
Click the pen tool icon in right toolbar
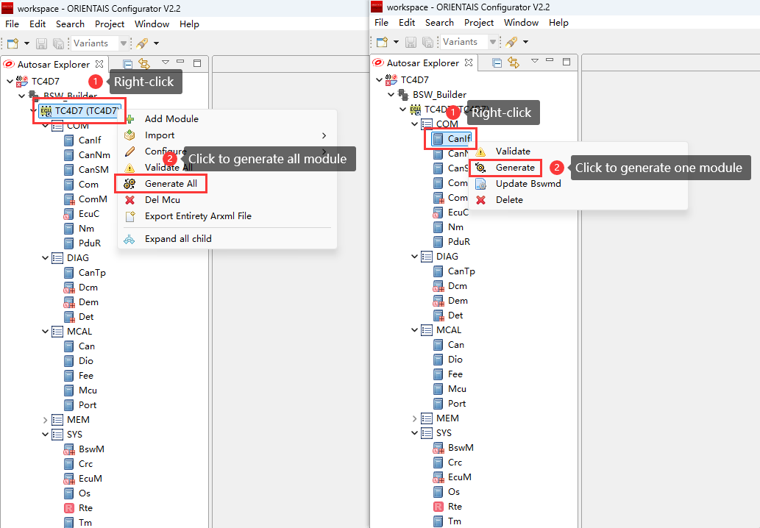point(511,42)
